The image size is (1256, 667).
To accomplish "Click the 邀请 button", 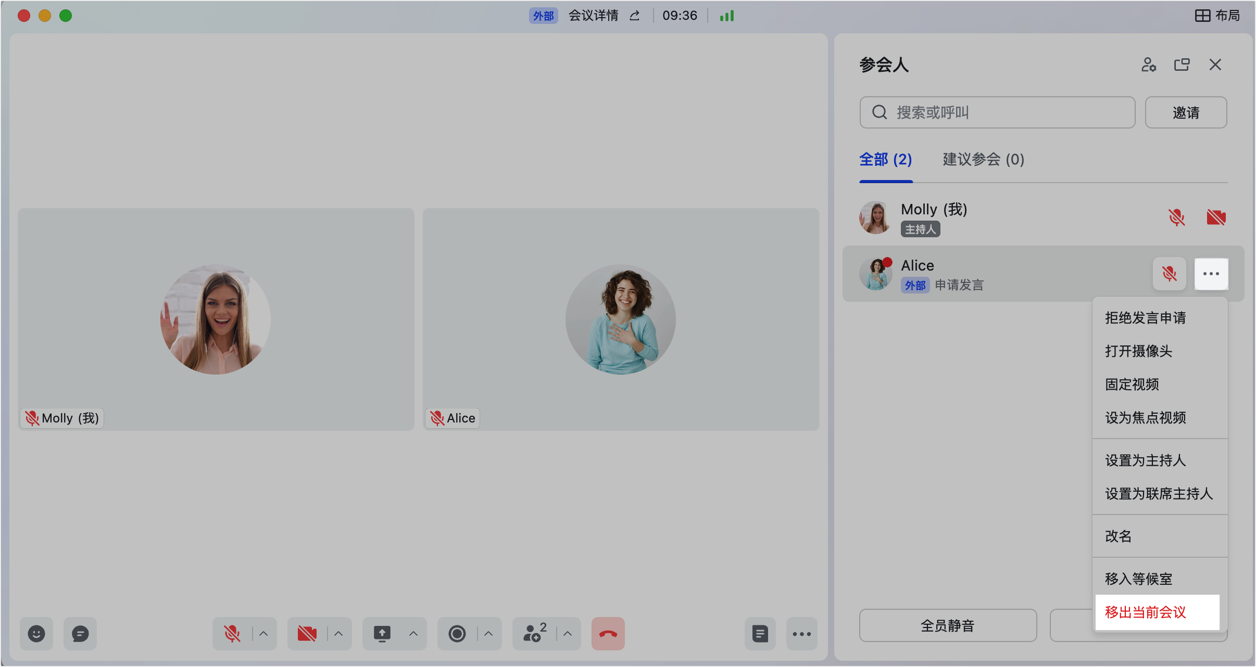I will (1186, 112).
